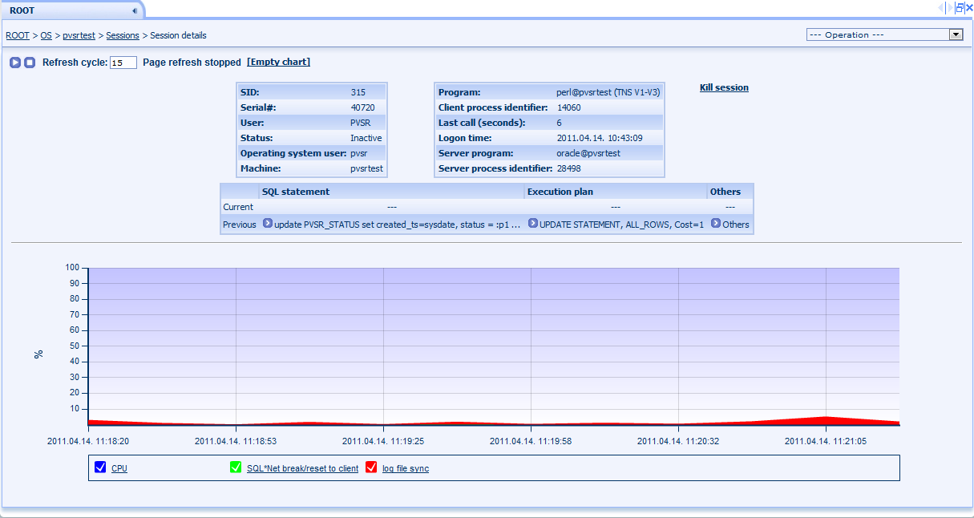Screen dimensions: 974x518
Task: Click Client process identifier value 14060
Action: [x=568, y=107]
